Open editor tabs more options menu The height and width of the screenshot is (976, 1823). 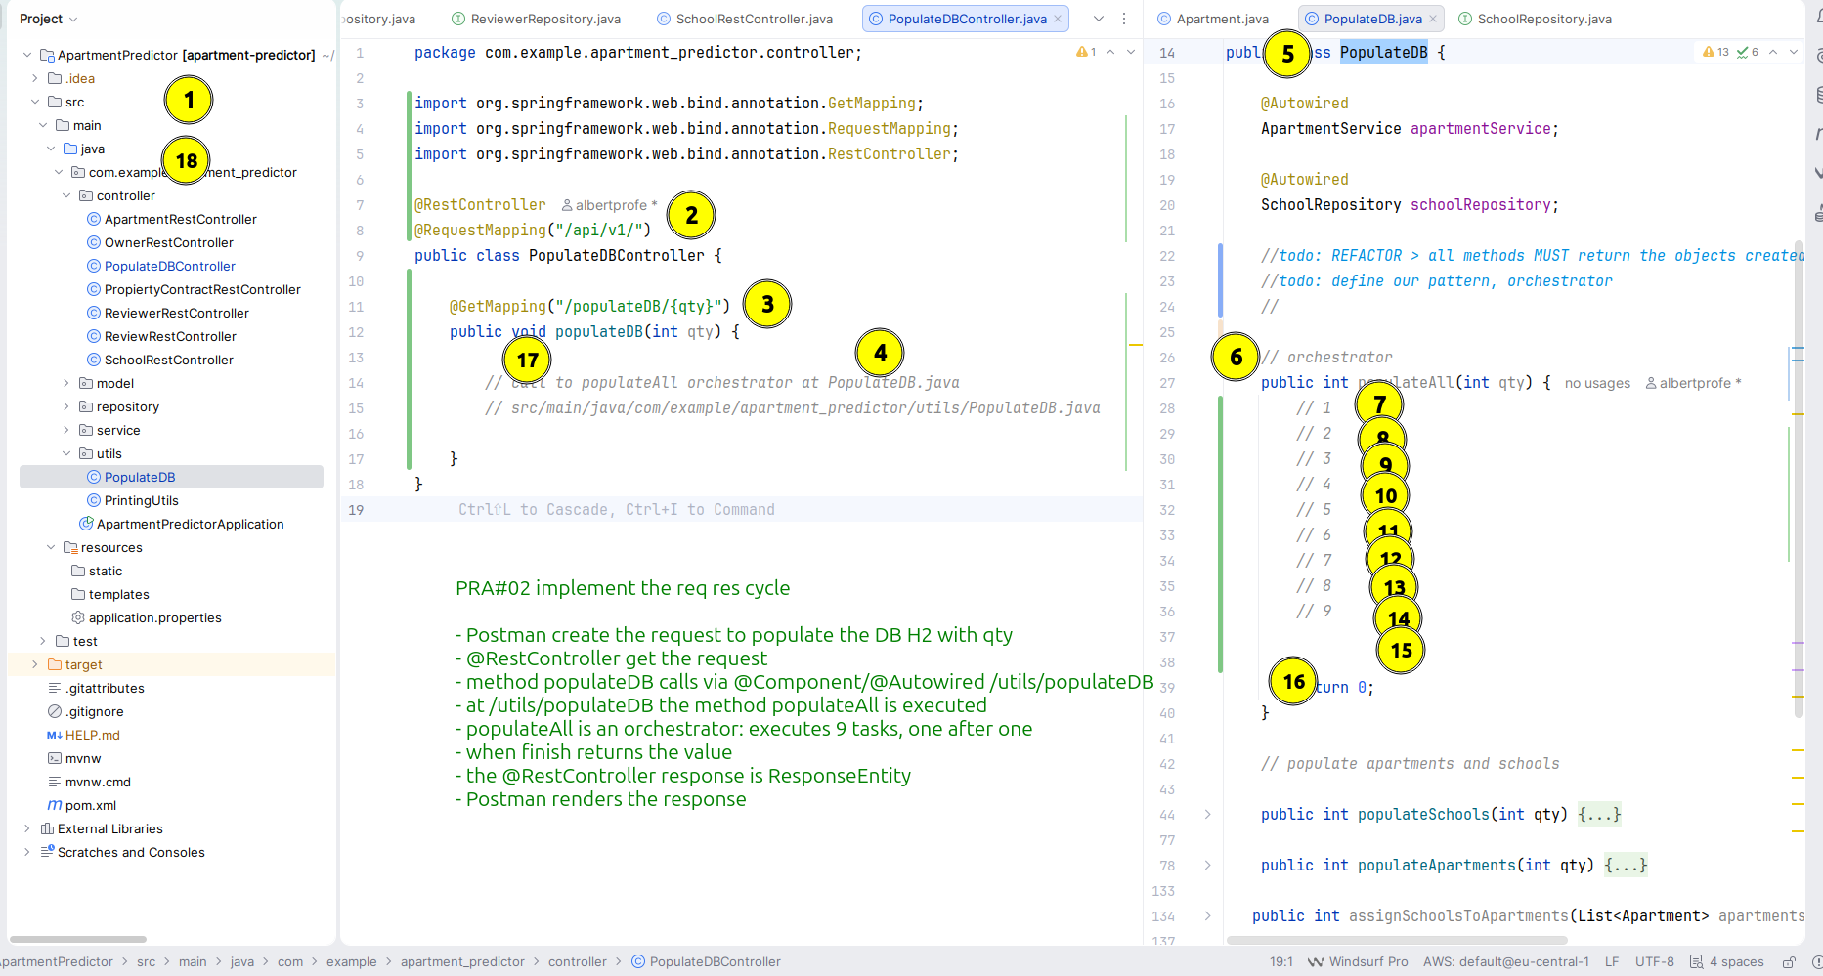[x=1124, y=19]
